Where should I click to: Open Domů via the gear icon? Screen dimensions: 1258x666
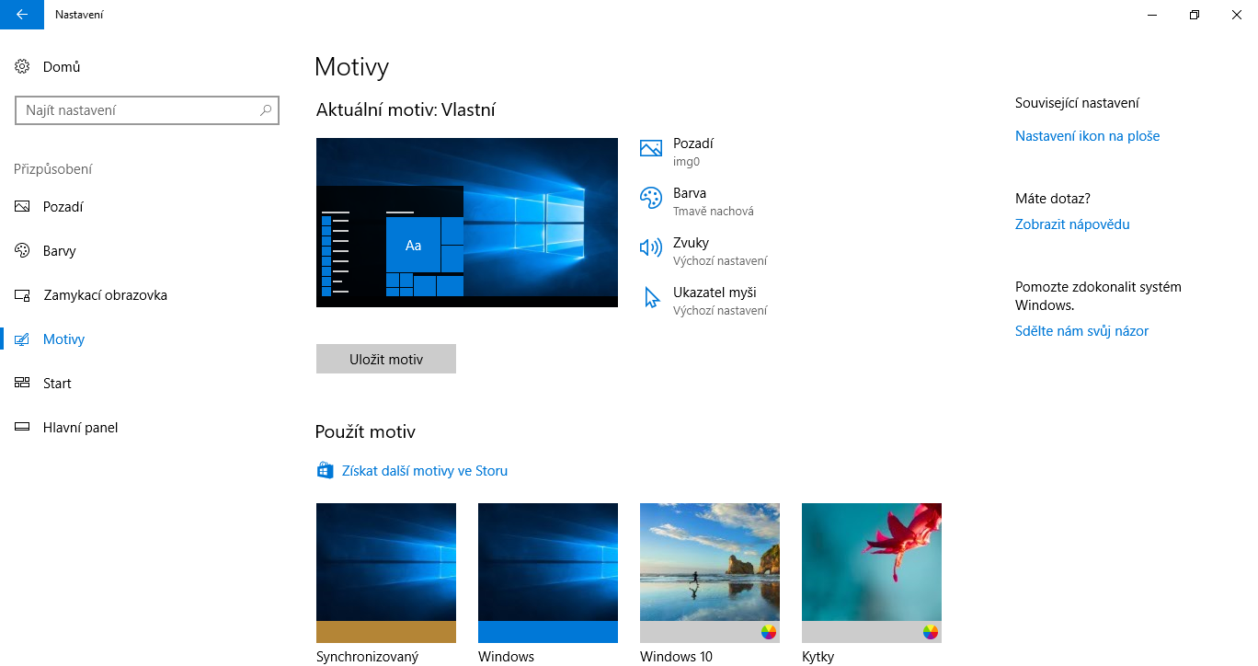pos(23,67)
